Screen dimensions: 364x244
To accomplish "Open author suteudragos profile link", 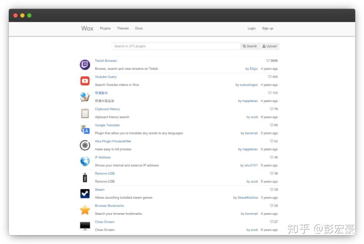I will pos(249,85).
